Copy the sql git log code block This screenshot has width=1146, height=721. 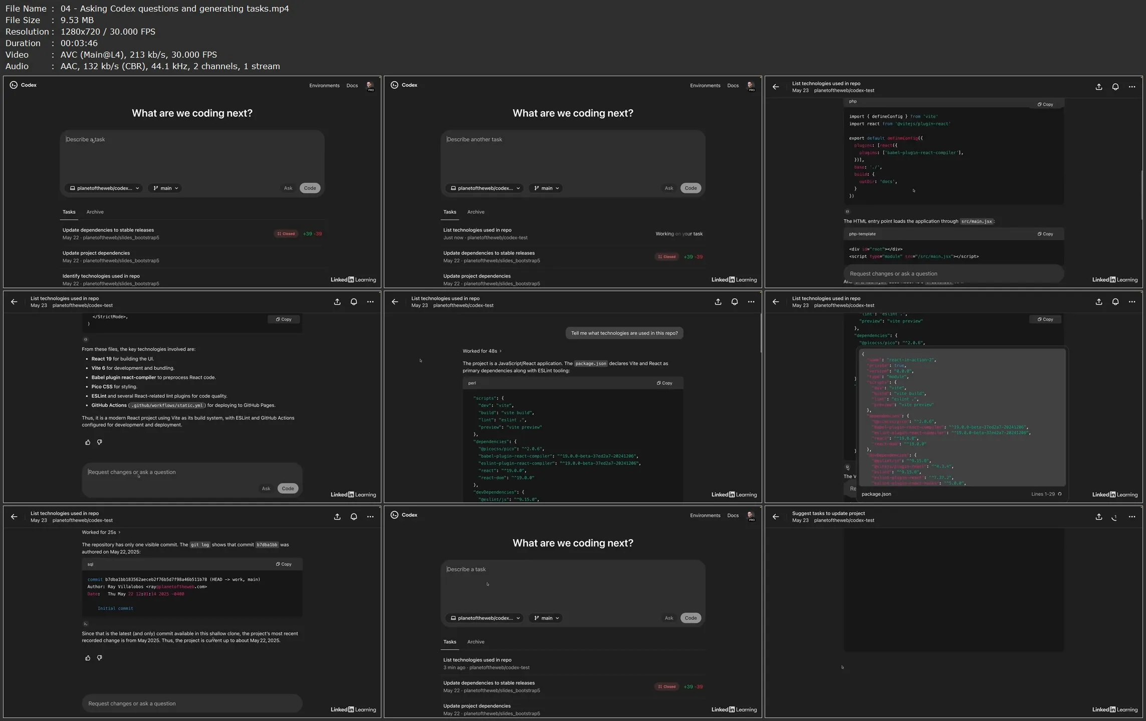284,564
